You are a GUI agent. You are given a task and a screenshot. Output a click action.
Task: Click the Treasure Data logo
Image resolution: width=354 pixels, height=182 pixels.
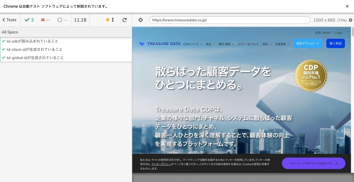pyautogui.click(x=160, y=44)
